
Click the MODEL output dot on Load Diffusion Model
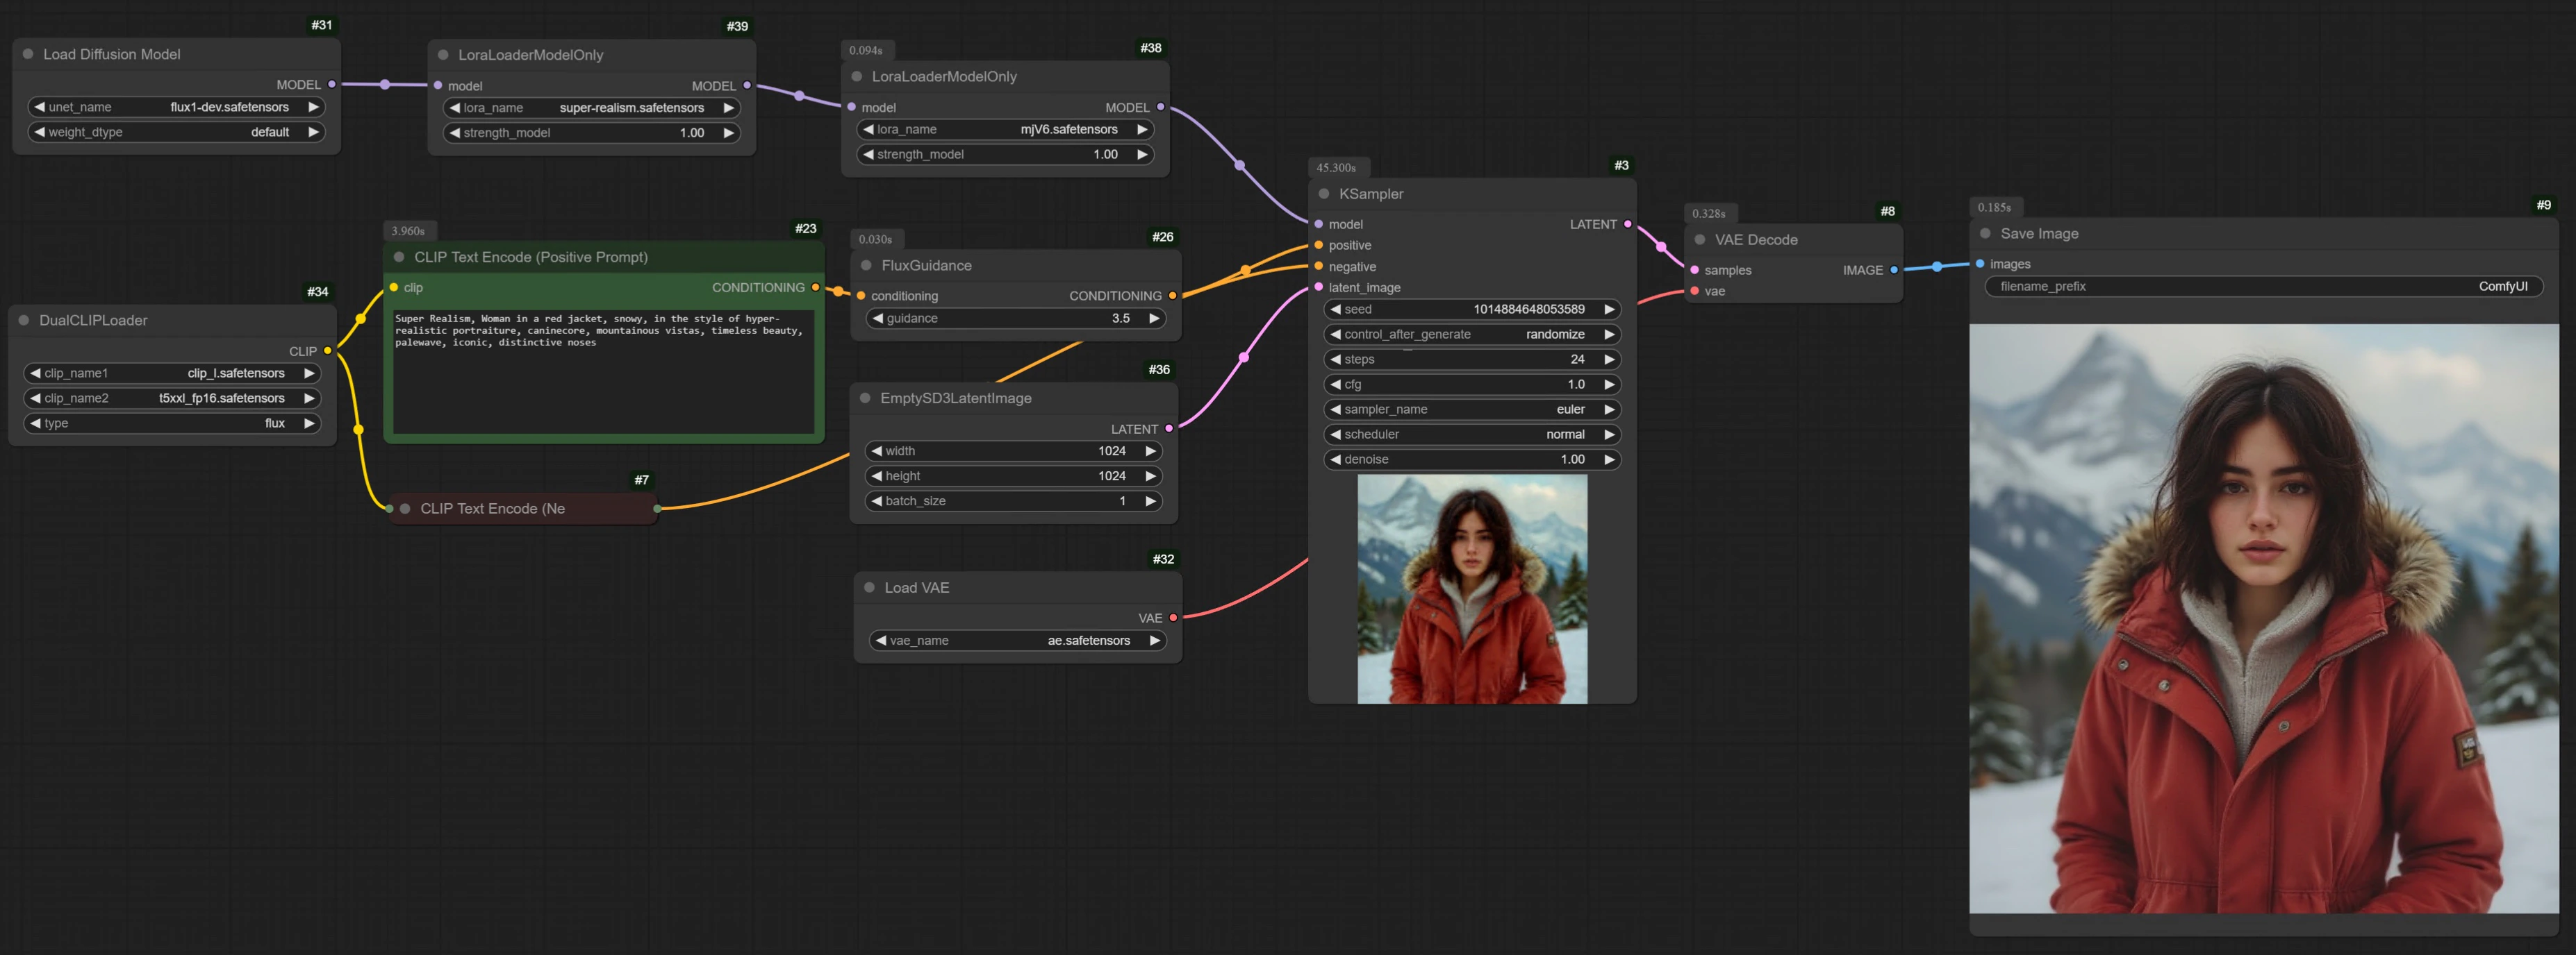[x=332, y=85]
